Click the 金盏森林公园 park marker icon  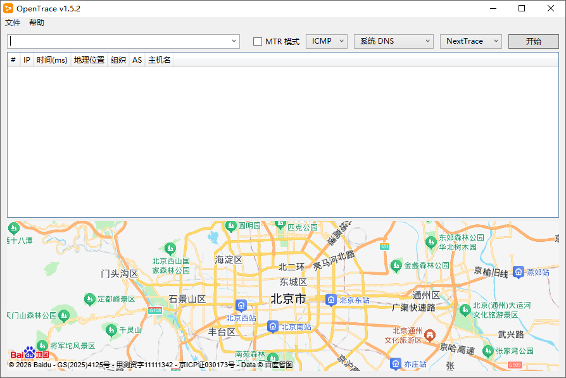point(396,266)
